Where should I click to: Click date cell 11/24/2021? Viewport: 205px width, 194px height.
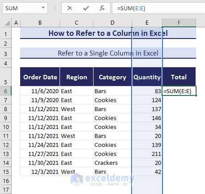point(40,145)
